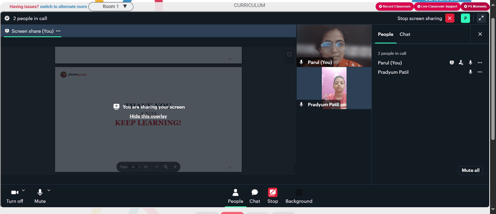Open Background effects from bottom toolbar
Image resolution: width=496 pixels, height=214 pixels.
click(x=299, y=196)
